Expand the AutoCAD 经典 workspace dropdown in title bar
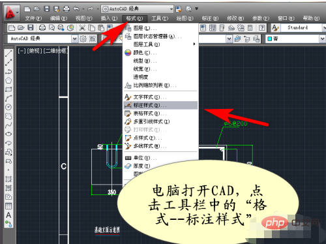The width and height of the screenshot is (326, 244). coord(171,9)
